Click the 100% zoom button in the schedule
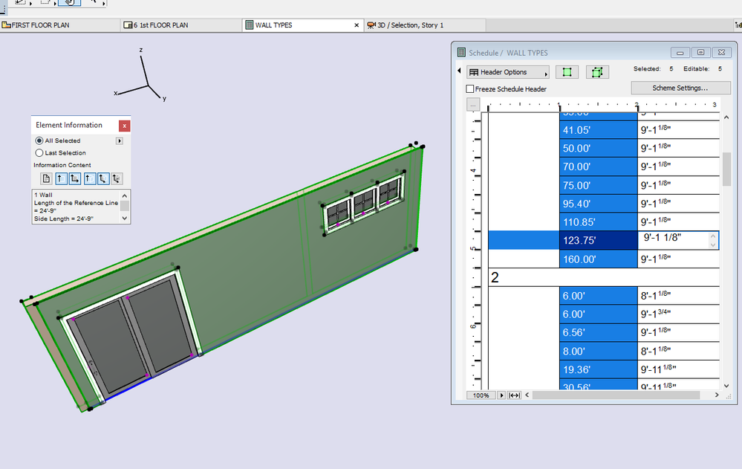 [x=481, y=395]
